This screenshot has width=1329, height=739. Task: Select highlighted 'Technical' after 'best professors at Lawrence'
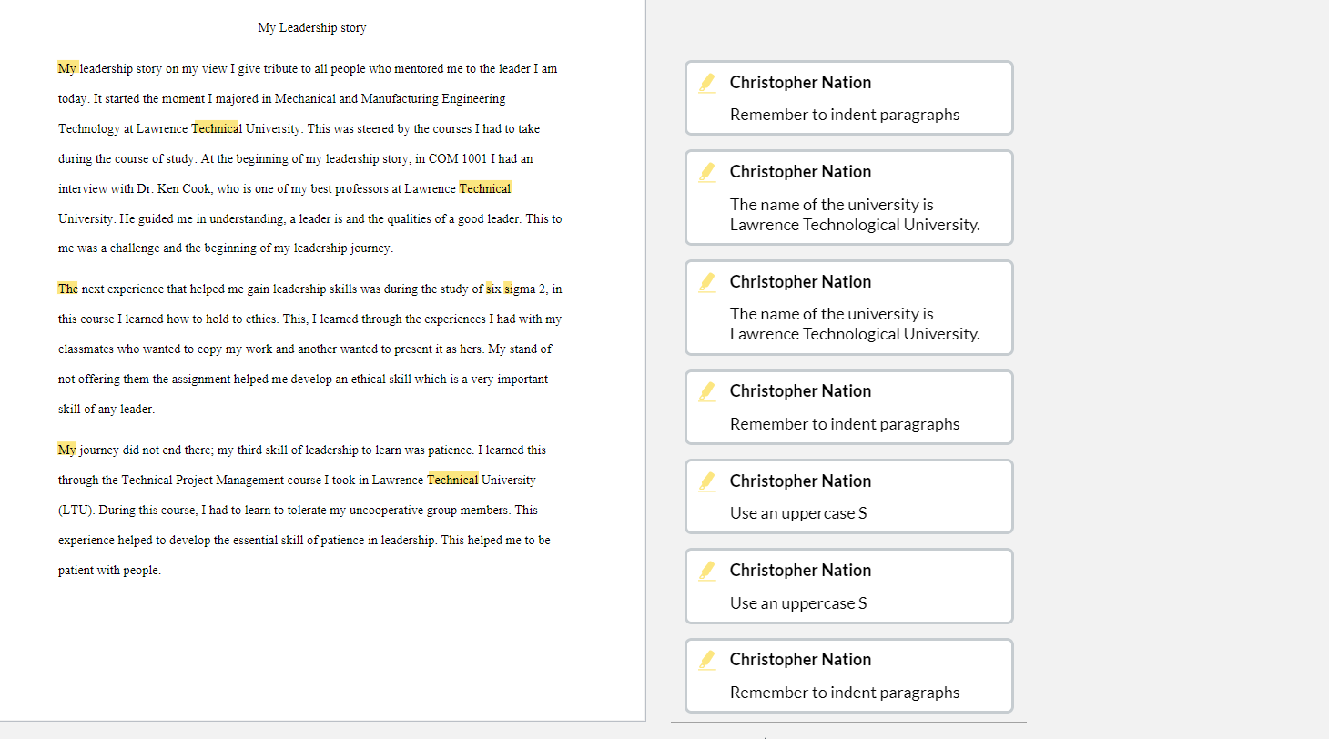(x=485, y=188)
